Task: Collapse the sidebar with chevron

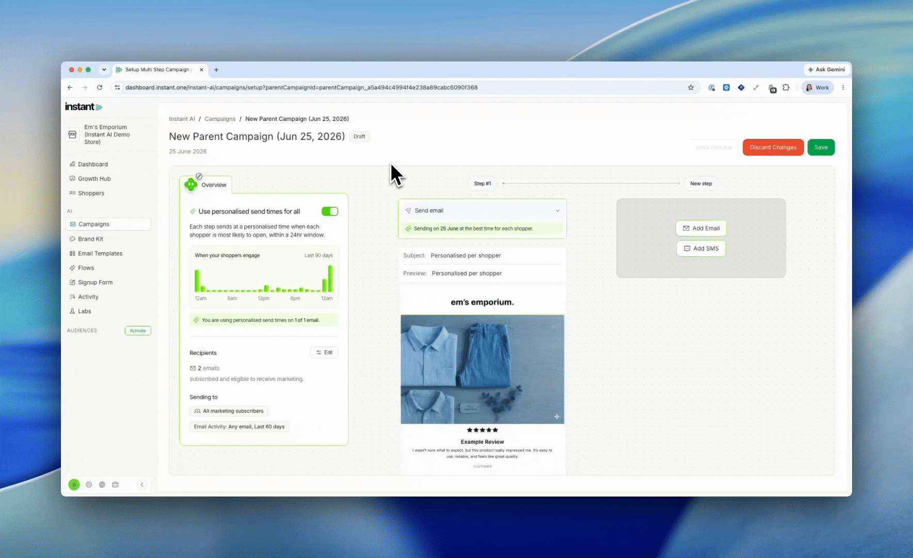Action: point(142,485)
